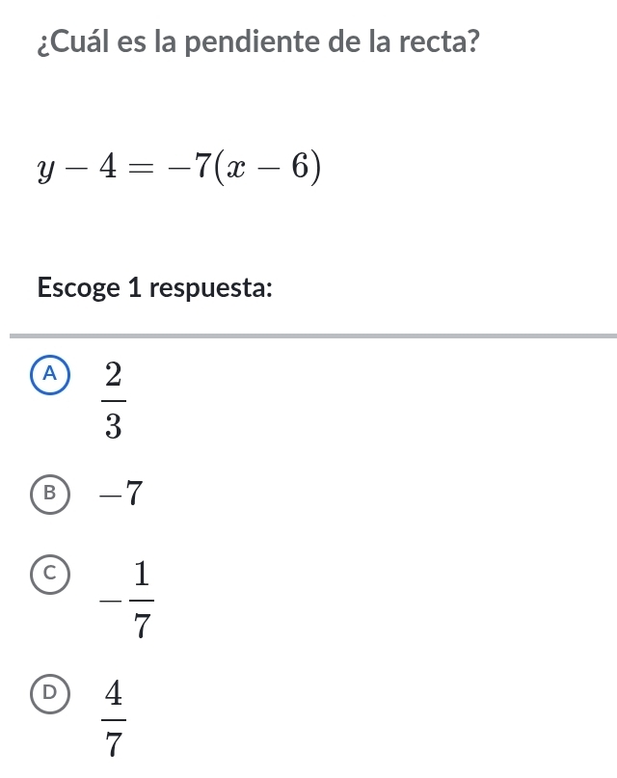
Task: Click the circular D option marker
Action: [51, 690]
